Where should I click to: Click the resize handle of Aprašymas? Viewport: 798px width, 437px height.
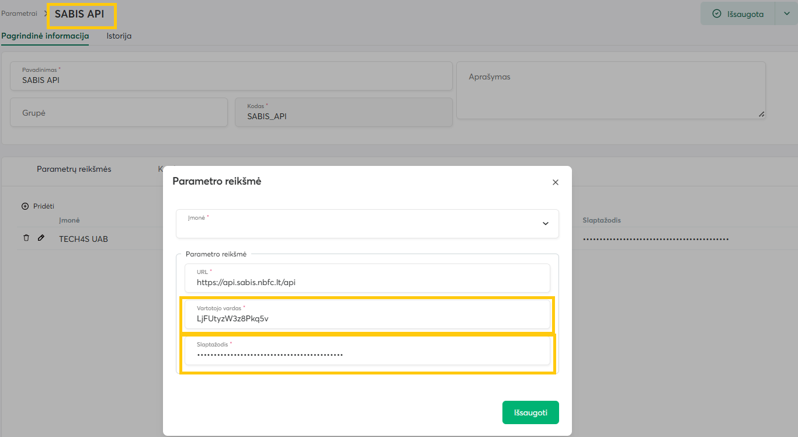pos(761,115)
